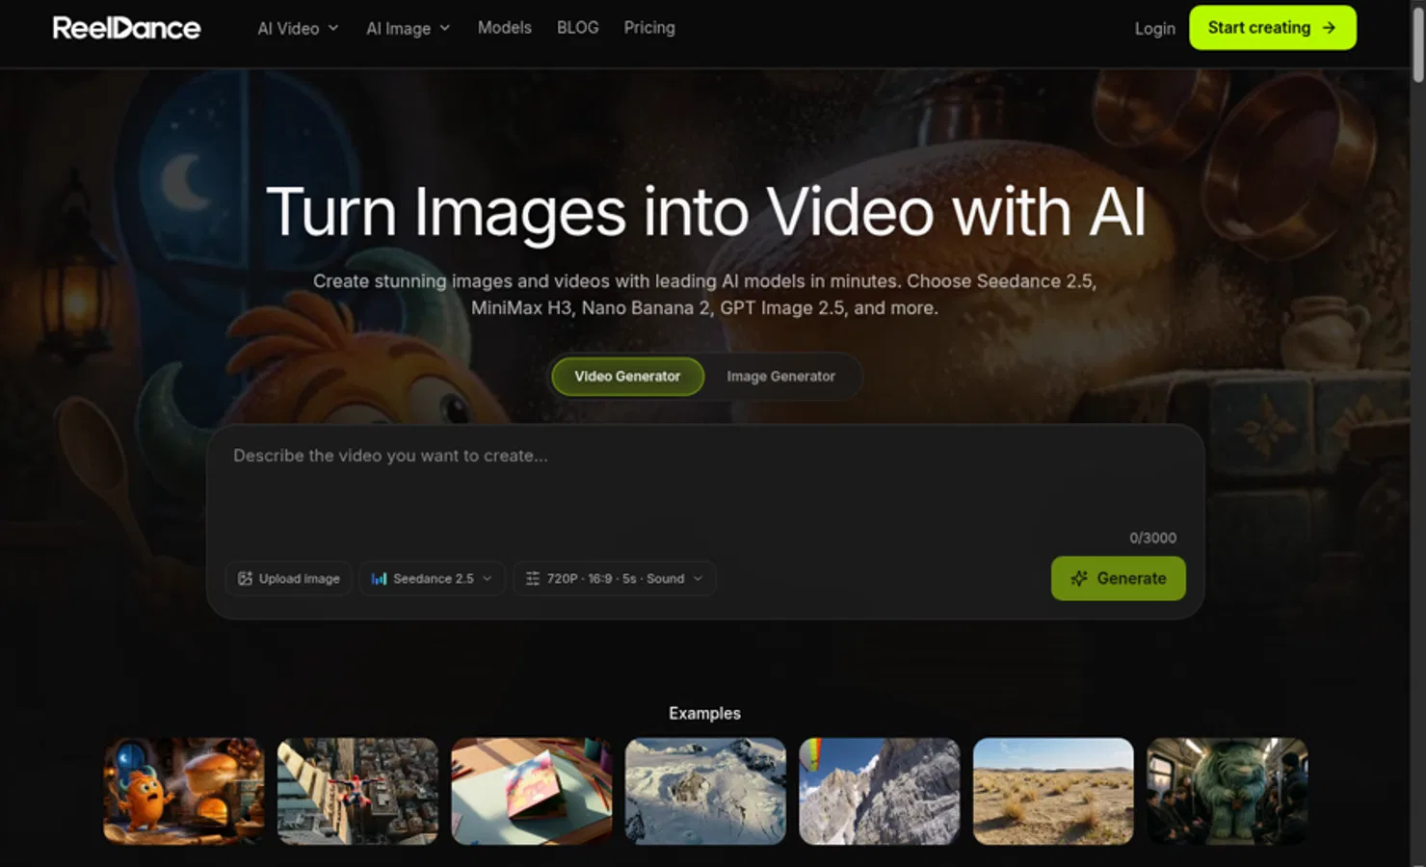Click the Seedance 2.5 model bars icon
Screen dimensions: 1426x867
tap(380, 579)
